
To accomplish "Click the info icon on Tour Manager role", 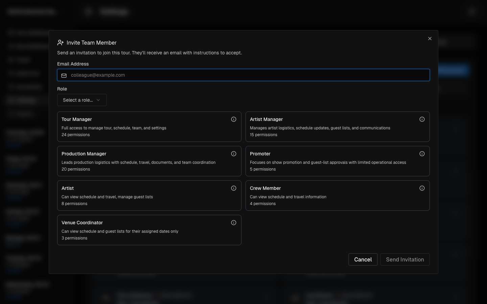I will coord(234,119).
